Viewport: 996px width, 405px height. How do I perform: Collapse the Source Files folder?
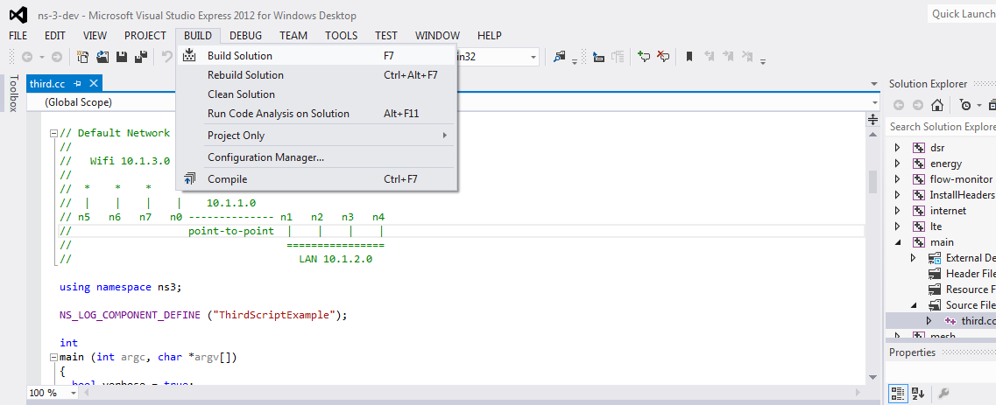[x=914, y=305]
